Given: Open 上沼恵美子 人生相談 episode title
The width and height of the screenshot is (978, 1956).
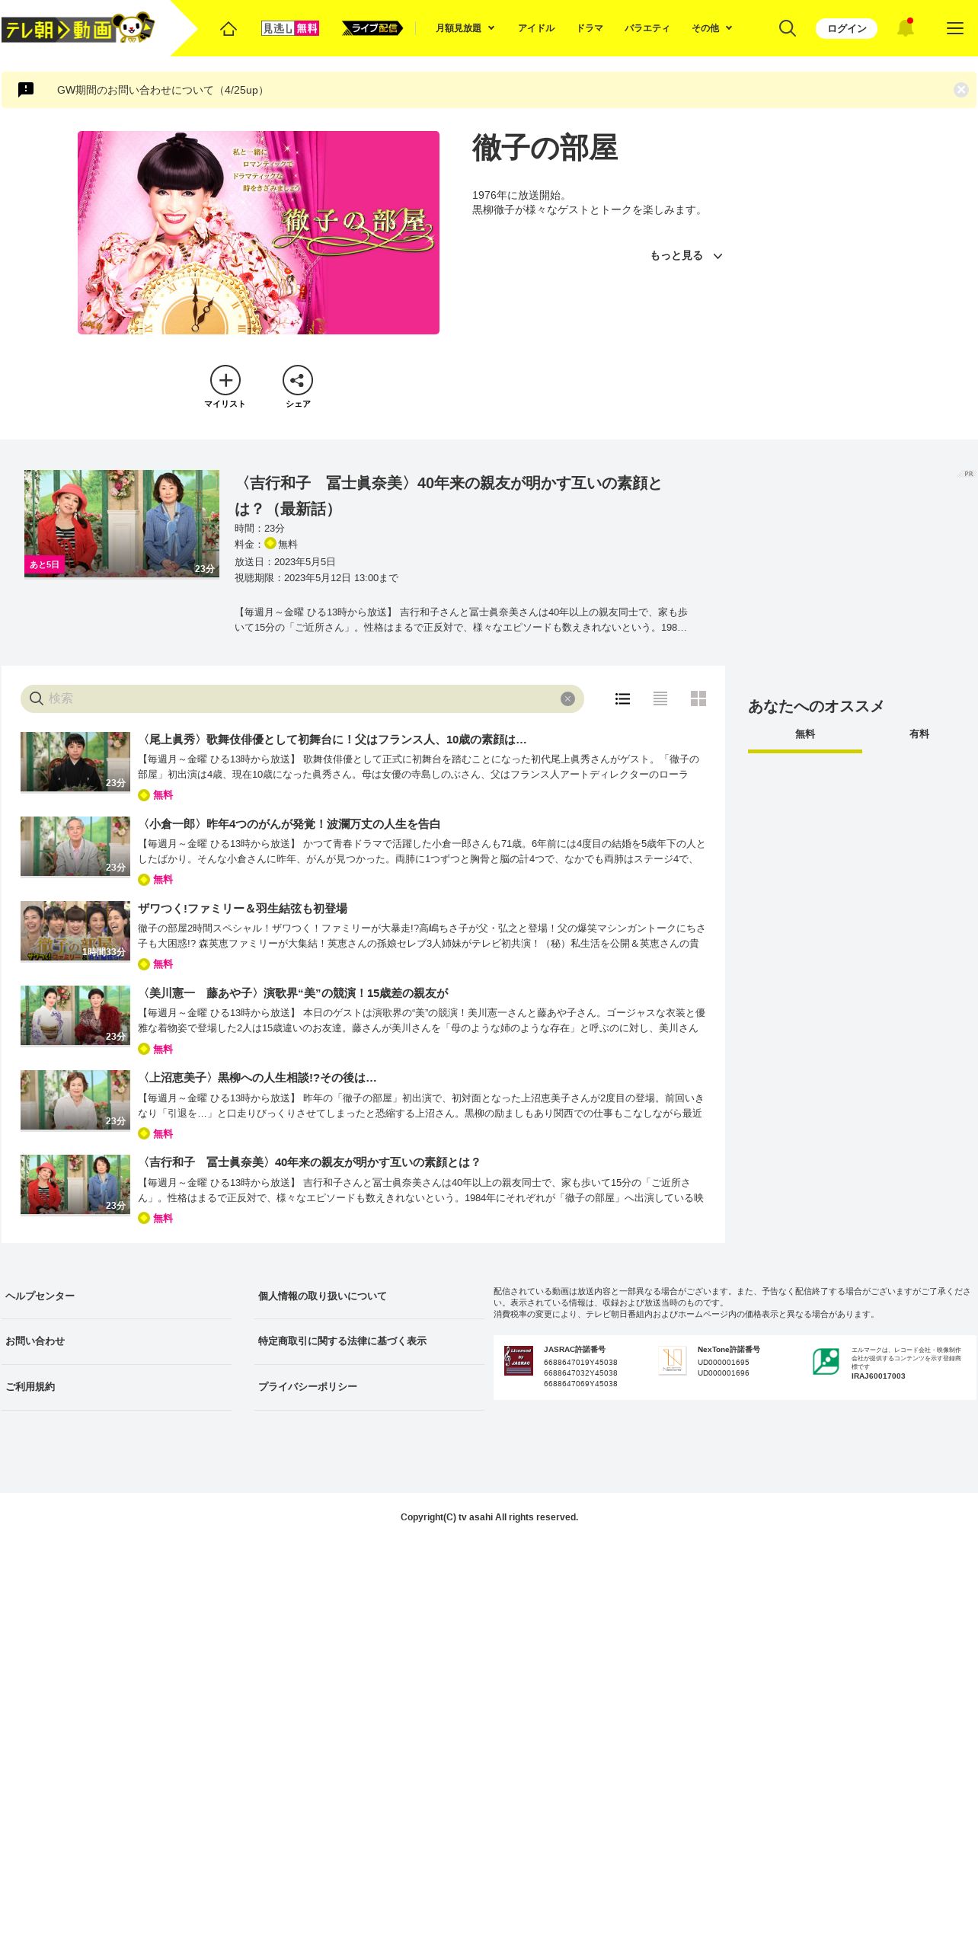Looking at the screenshot, I should click(x=257, y=1078).
